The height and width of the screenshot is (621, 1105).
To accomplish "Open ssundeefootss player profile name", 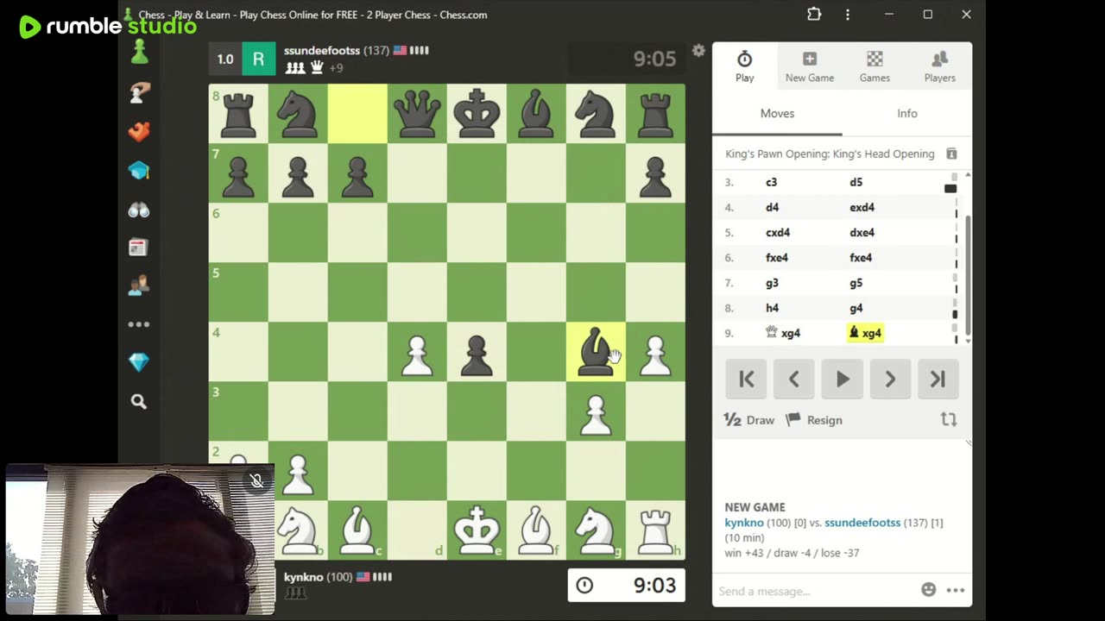I will 321,51.
